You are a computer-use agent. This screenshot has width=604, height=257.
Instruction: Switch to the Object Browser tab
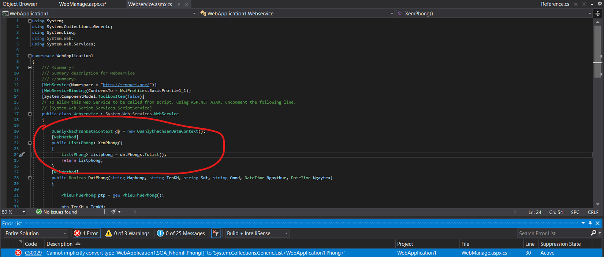click(20, 4)
